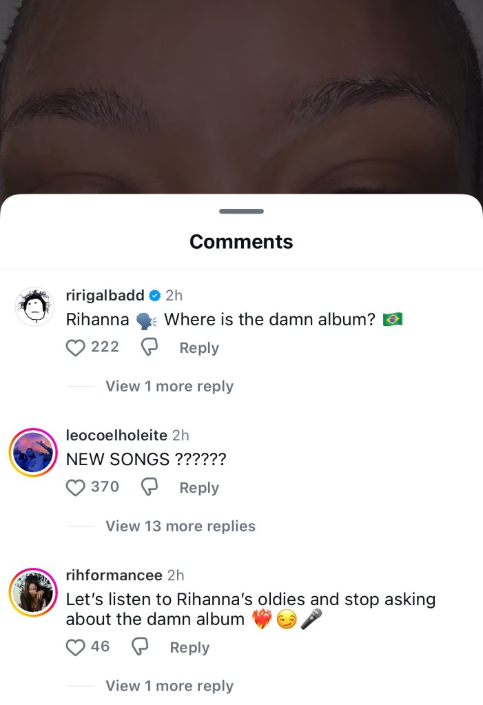
Task: Expand 'View 13 more replies' thread
Action: point(180,527)
